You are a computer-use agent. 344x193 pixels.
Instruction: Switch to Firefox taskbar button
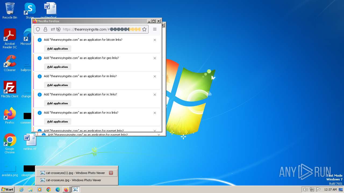coord(66,190)
